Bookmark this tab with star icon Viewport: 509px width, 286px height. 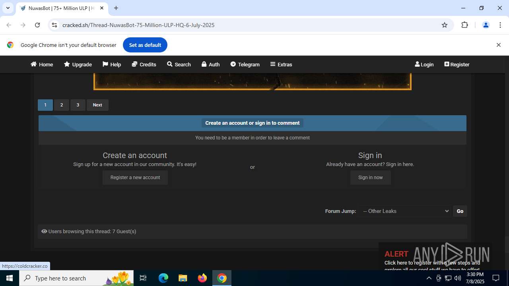tap(445, 25)
